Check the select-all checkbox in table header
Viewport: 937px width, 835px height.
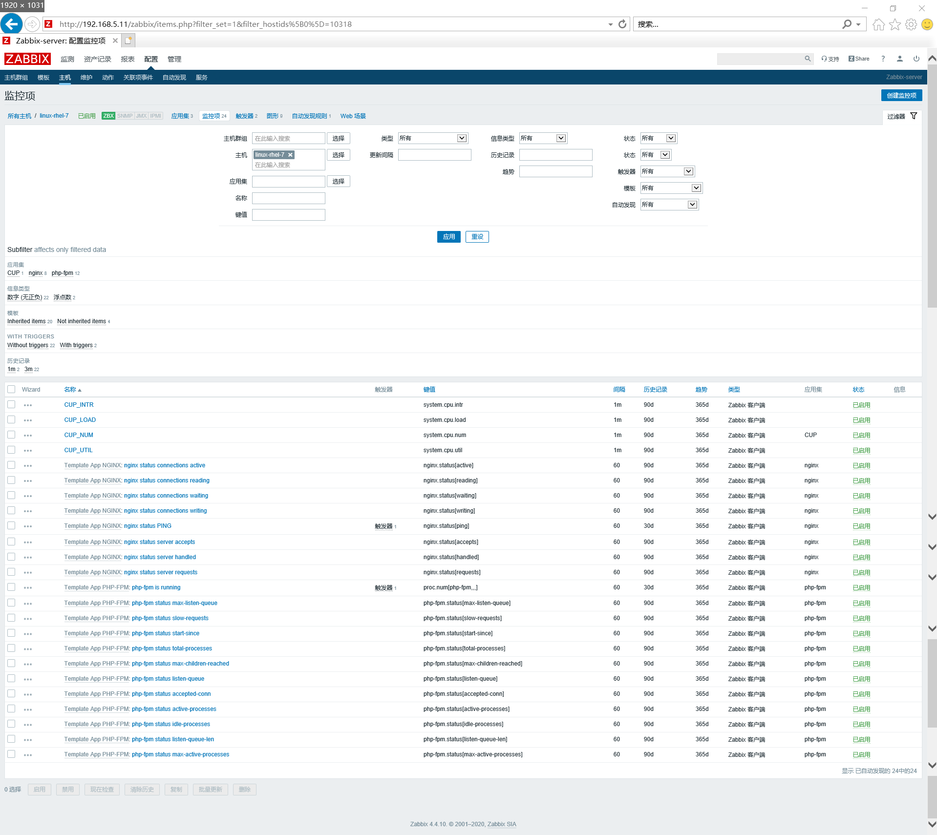(x=11, y=389)
